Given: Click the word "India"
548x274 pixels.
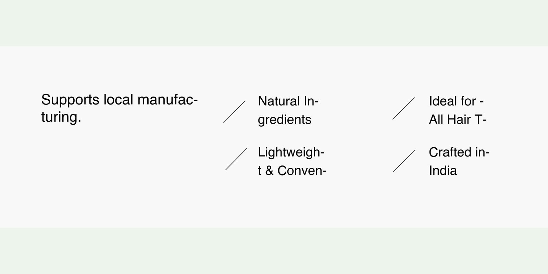Looking at the screenshot, I should [443, 171].
